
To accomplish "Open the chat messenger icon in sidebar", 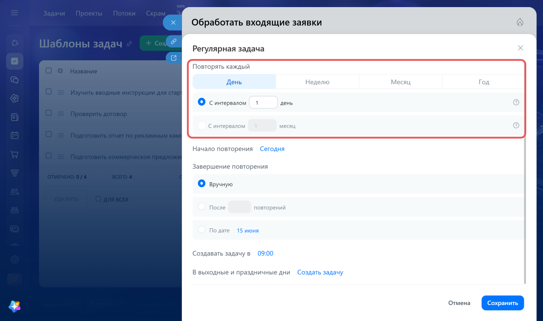I will [15, 80].
